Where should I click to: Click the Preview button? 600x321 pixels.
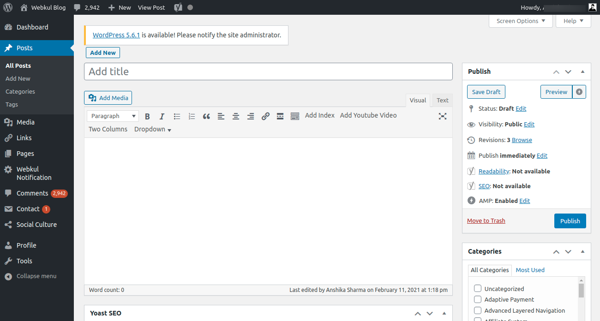pos(556,92)
